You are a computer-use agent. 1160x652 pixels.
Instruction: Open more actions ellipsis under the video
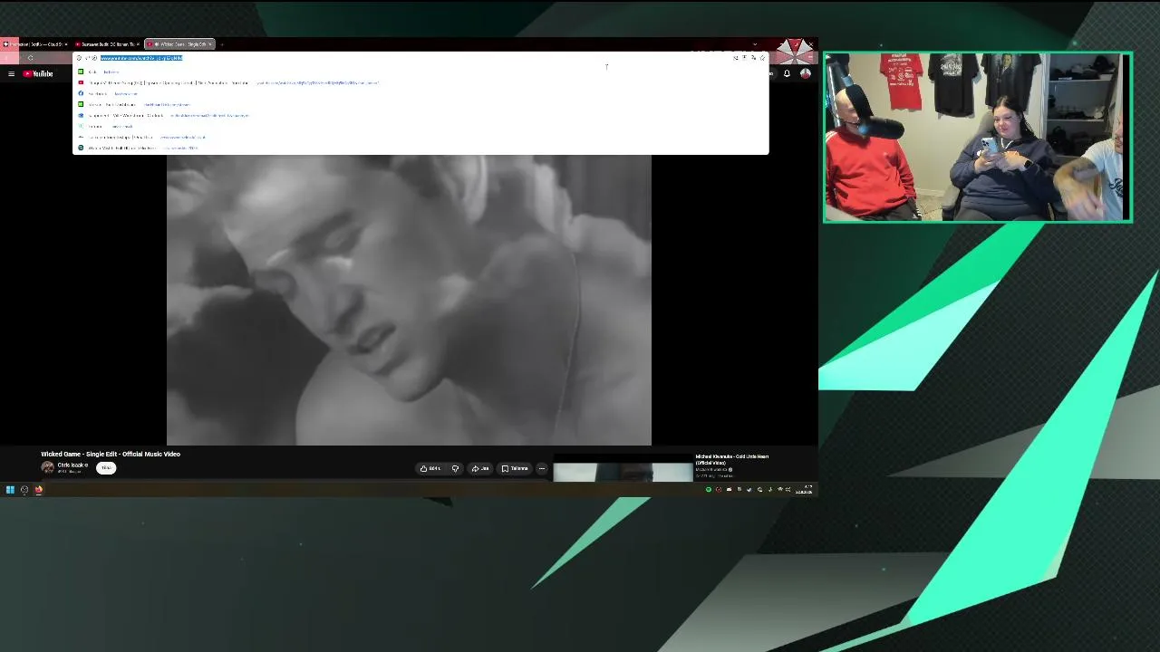coord(541,468)
